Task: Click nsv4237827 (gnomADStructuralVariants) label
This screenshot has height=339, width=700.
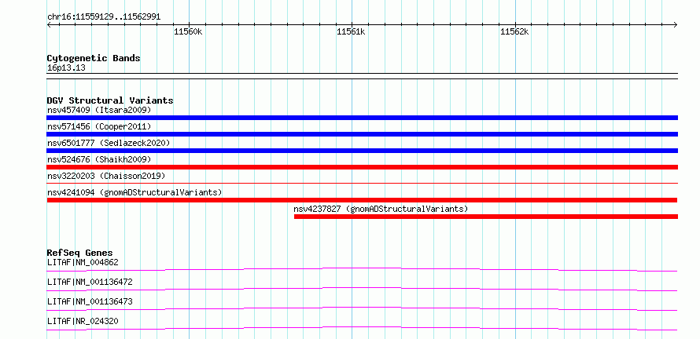Action: click(381, 209)
